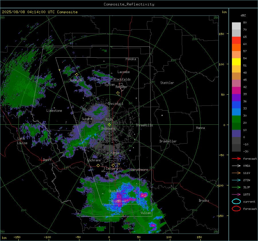The width and height of the screenshot is (258, 241).
Task: Click the Composite_Reflectivity title text
Action: click(x=129, y=4)
